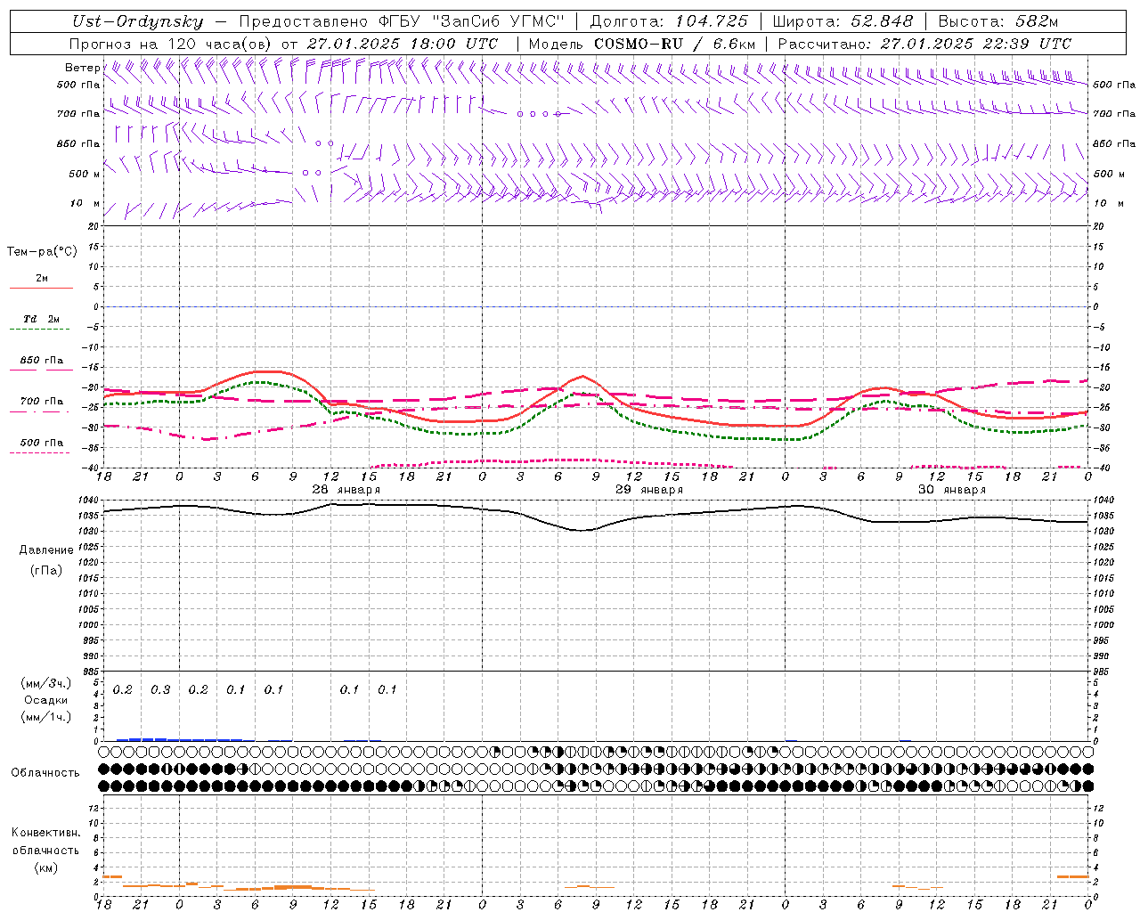Click the 'Ветер' wind panel label
Viewport: 1140px width, 912px height.
click(x=82, y=68)
